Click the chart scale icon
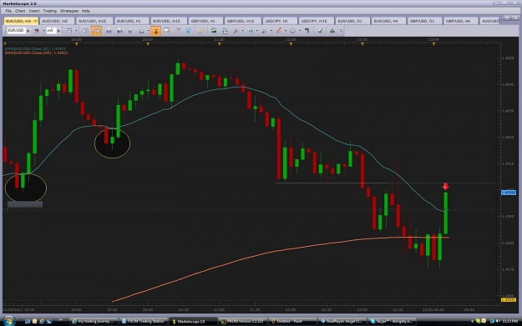Screen dimensions: 522x326 pyautogui.click(x=141, y=31)
